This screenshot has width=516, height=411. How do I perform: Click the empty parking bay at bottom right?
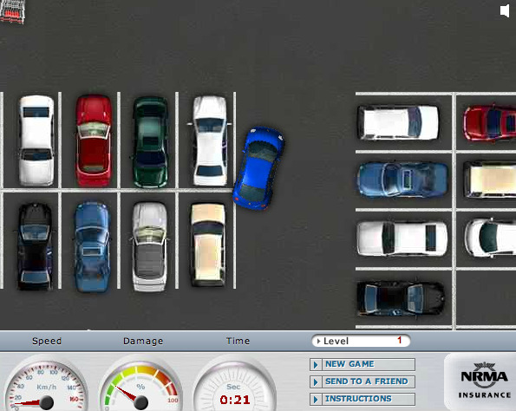pyautogui.click(x=486, y=297)
